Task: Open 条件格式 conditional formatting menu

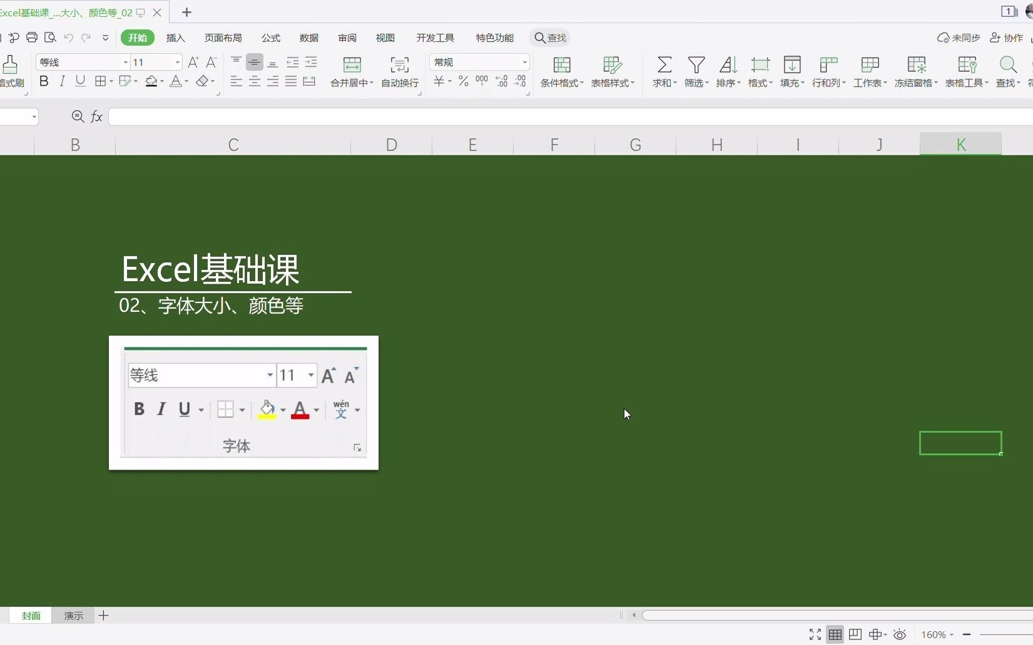Action: [x=562, y=72]
